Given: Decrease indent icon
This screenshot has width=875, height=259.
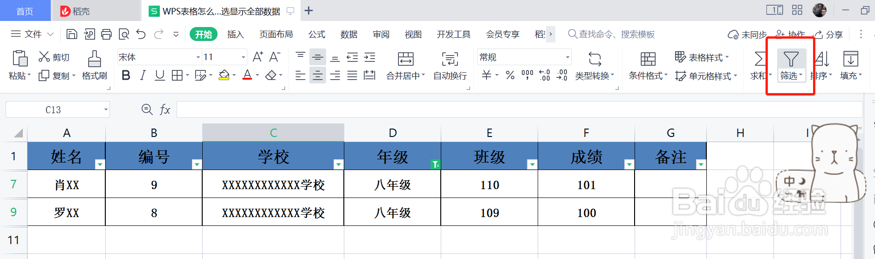Looking at the screenshot, I should [352, 57].
